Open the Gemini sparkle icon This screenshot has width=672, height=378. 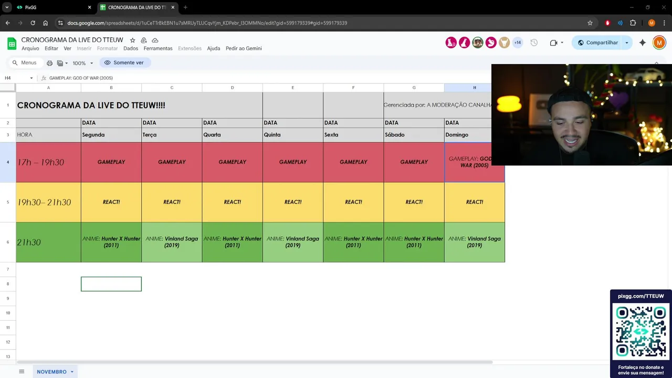[643, 43]
